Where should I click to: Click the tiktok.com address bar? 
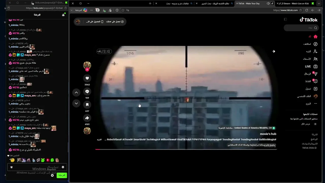[285, 10]
